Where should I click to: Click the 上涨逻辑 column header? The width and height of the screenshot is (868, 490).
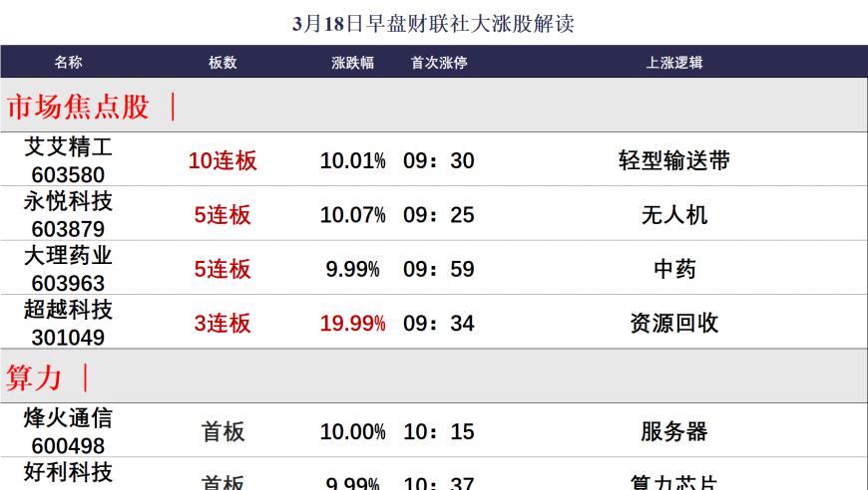[x=674, y=62]
